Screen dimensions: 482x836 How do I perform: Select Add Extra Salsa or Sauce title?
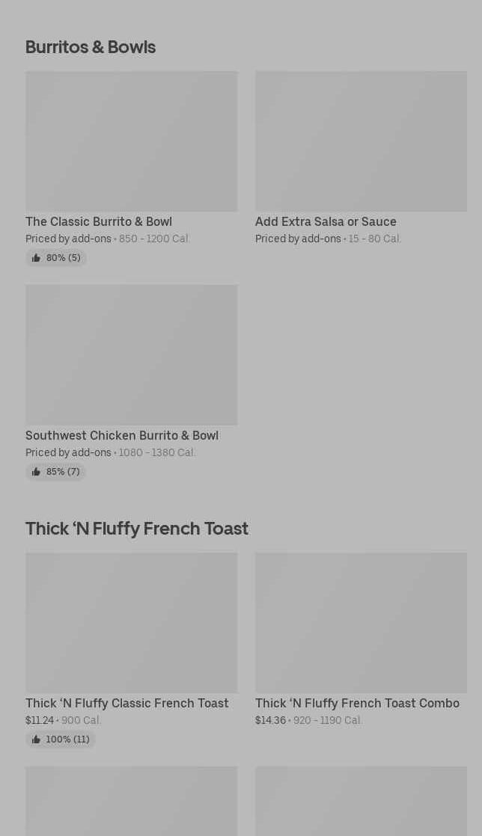(326, 221)
